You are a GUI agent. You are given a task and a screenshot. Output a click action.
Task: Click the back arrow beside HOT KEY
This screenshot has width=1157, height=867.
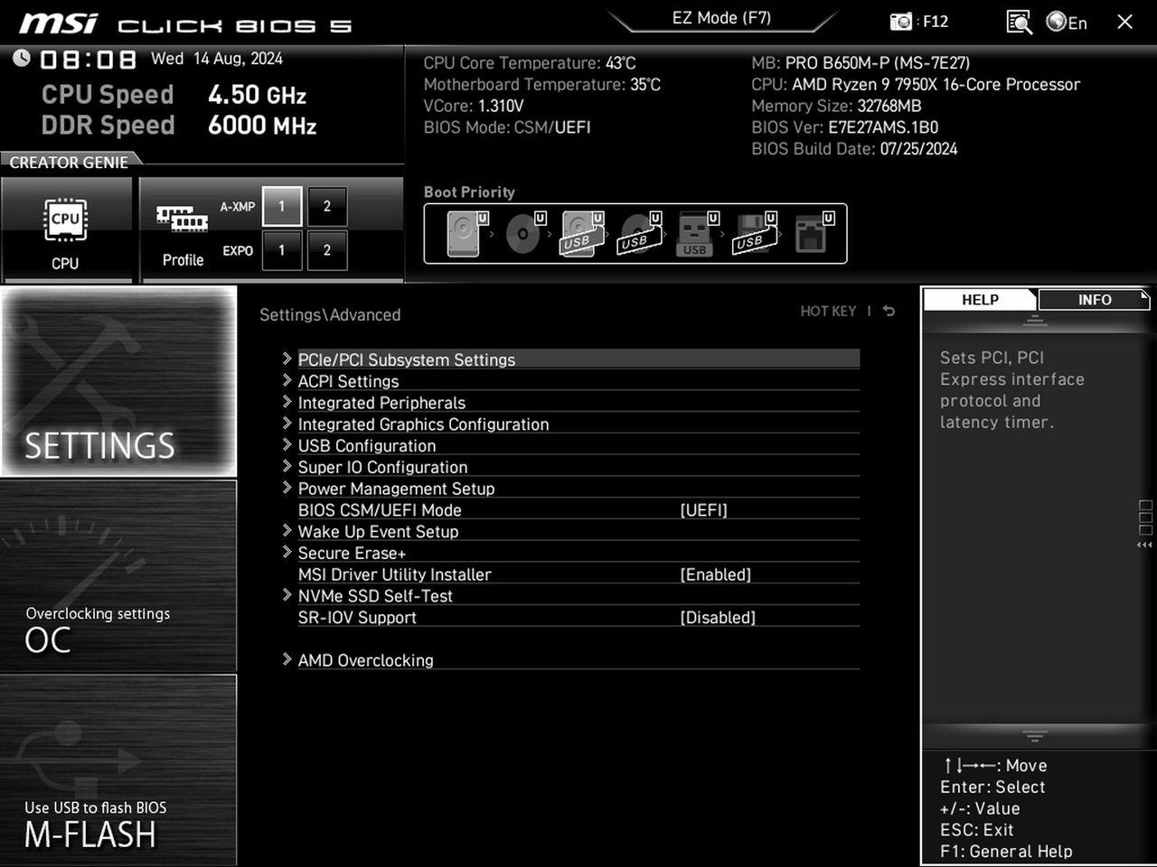click(x=889, y=311)
